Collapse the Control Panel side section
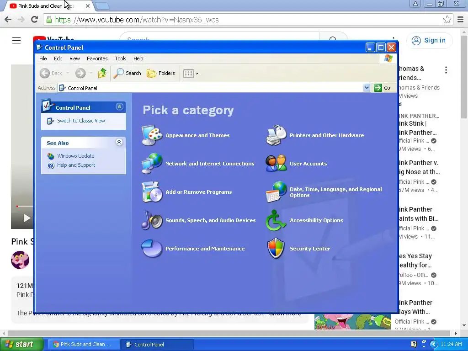The image size is (468, 351). 119,107
